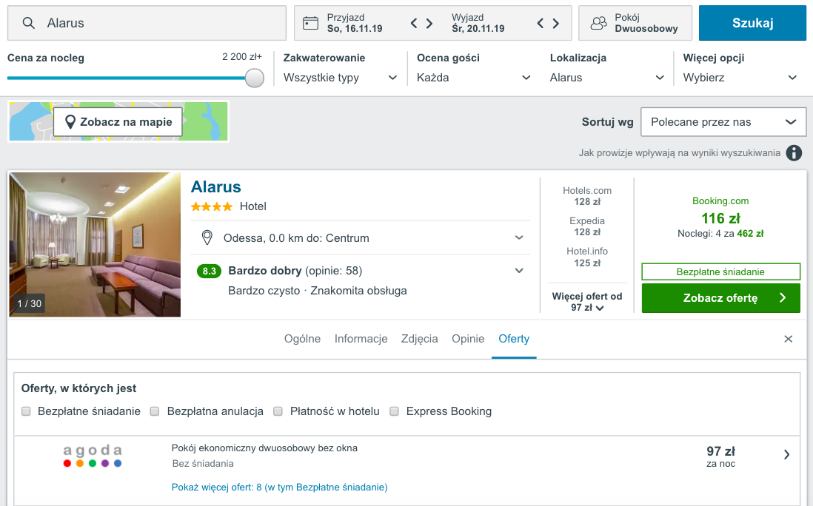Move arrival date one day later
This screenshot has width=813, height=506.
click(429, 23)
